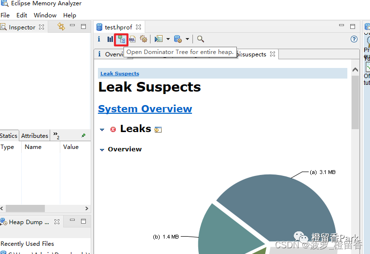
Task: Minimize the Inspector panel
Action: 72,25
